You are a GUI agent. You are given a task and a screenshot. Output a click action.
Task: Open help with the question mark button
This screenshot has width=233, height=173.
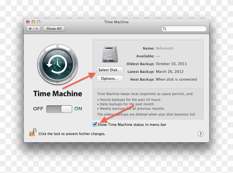click(x=201, y=134)
